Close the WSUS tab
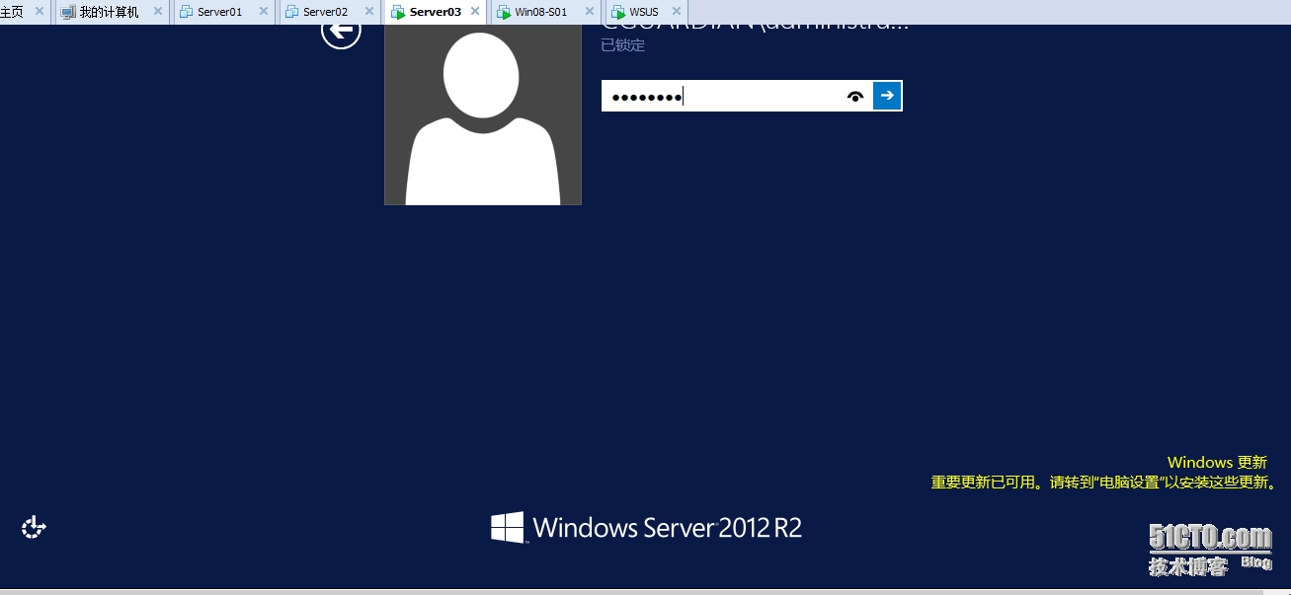Viewport: 1291px width, 595px height. point(677,12)
